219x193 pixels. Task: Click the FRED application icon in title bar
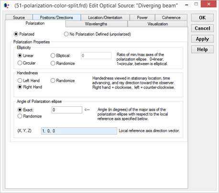pos(7,6)
